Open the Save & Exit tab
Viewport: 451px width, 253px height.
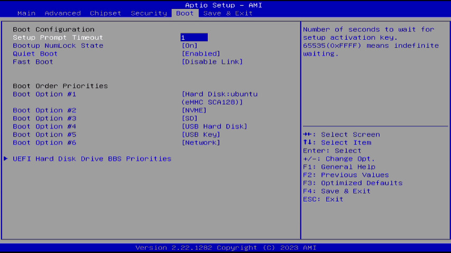coord(228,13)
